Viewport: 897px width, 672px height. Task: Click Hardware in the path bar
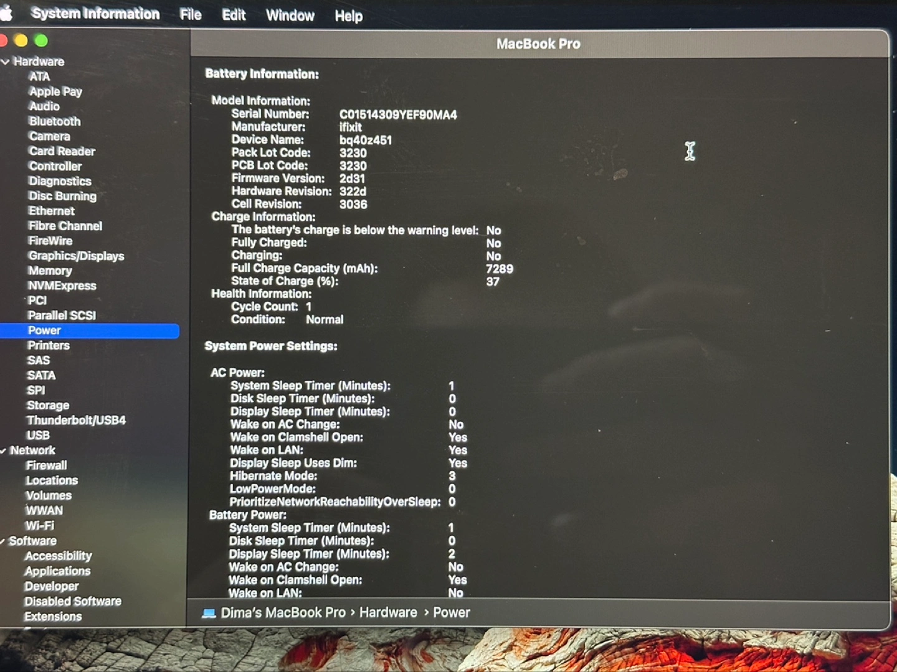388,613
